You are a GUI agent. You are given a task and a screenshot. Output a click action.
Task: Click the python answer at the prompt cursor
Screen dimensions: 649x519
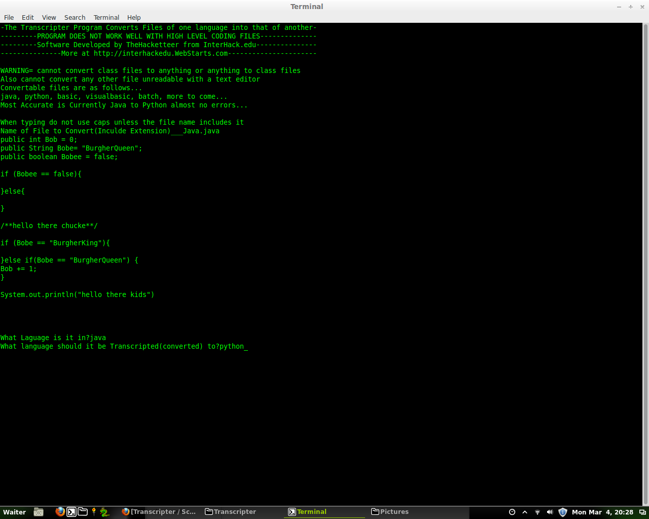(x=232, y=346)
